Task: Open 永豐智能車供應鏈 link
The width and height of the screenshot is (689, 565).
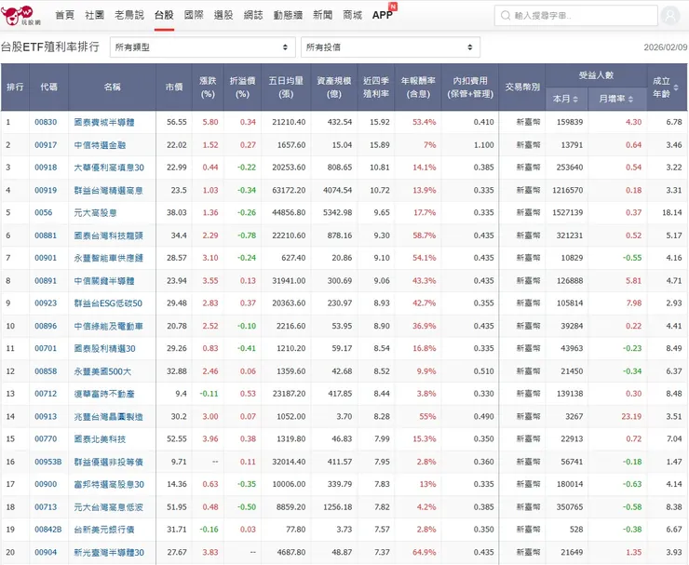Action: coord(109,258)
